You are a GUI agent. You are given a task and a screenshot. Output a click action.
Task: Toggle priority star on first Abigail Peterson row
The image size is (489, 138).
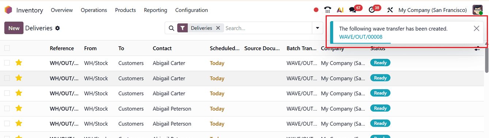pyautogui.click(x=19, y=108)
